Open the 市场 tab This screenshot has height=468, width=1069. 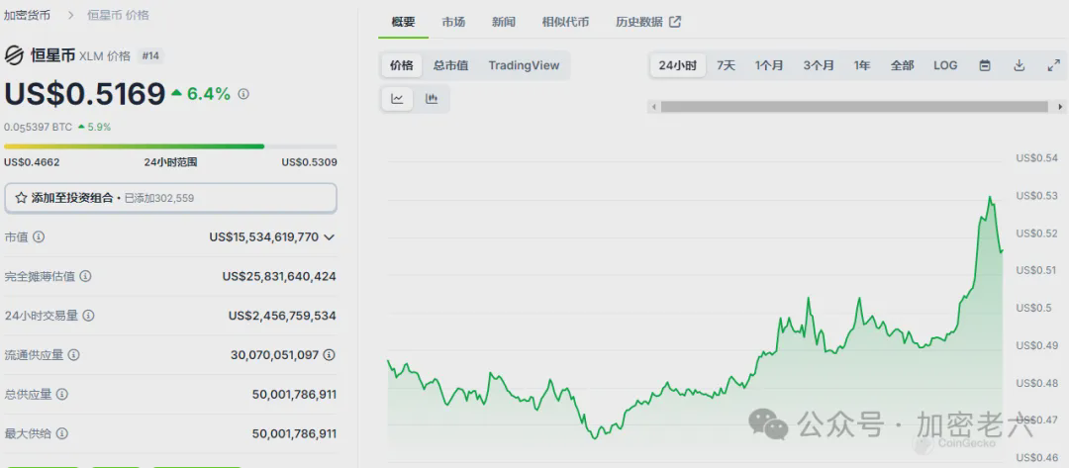pyautogui.click(x=453, y=22)
